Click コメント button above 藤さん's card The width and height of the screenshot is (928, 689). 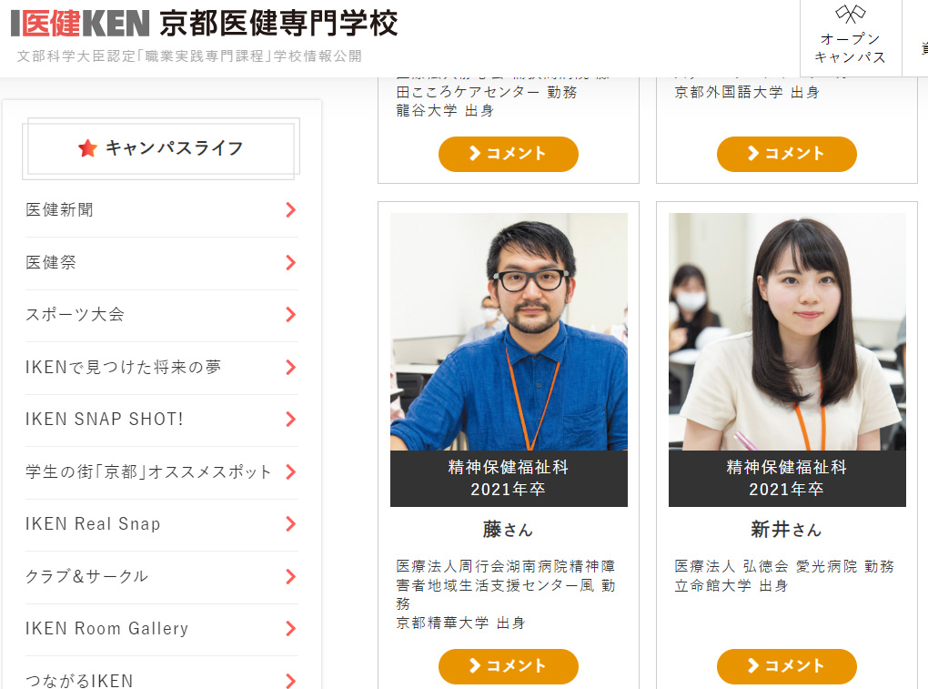pos(508,154)
